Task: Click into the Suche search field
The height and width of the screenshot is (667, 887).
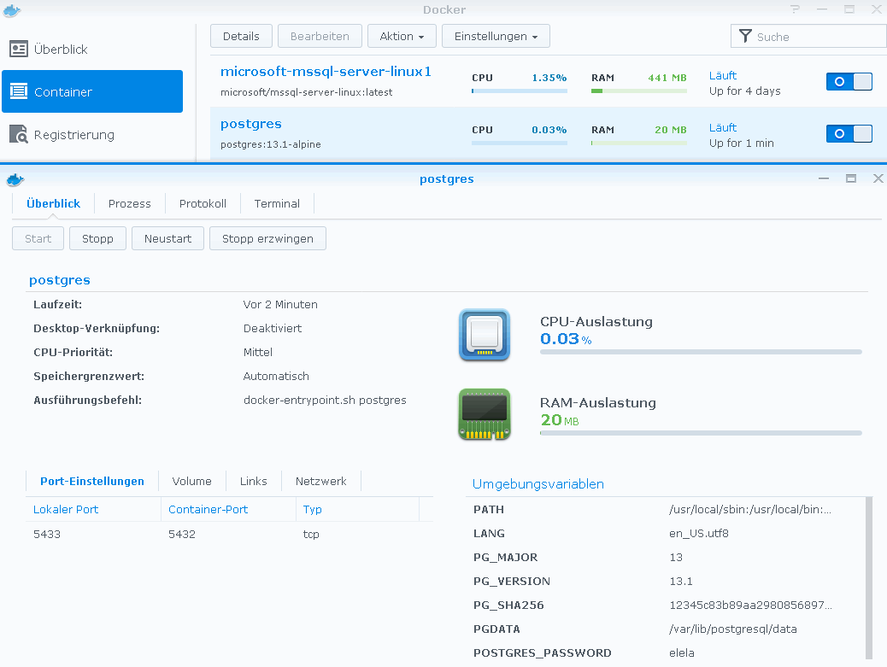Action: (x=816, y=37)
